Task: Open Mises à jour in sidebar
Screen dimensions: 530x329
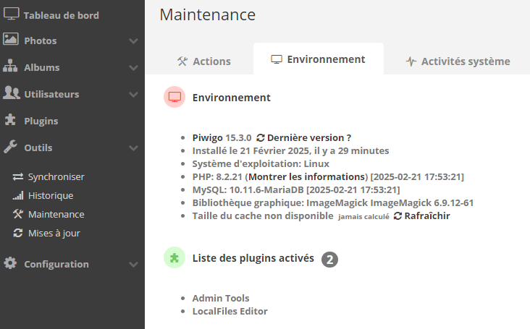Action: pyautogui.click(x=54, y=233)
